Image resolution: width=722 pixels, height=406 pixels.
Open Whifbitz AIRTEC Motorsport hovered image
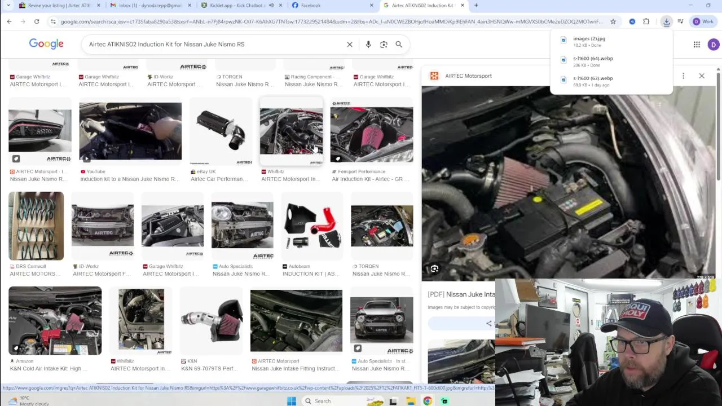[291, 131]
